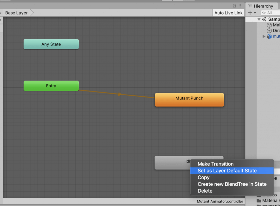Click the blue prefab icon of mutant
The width and height of the screenshot is (280, 206).
(270, 36)
